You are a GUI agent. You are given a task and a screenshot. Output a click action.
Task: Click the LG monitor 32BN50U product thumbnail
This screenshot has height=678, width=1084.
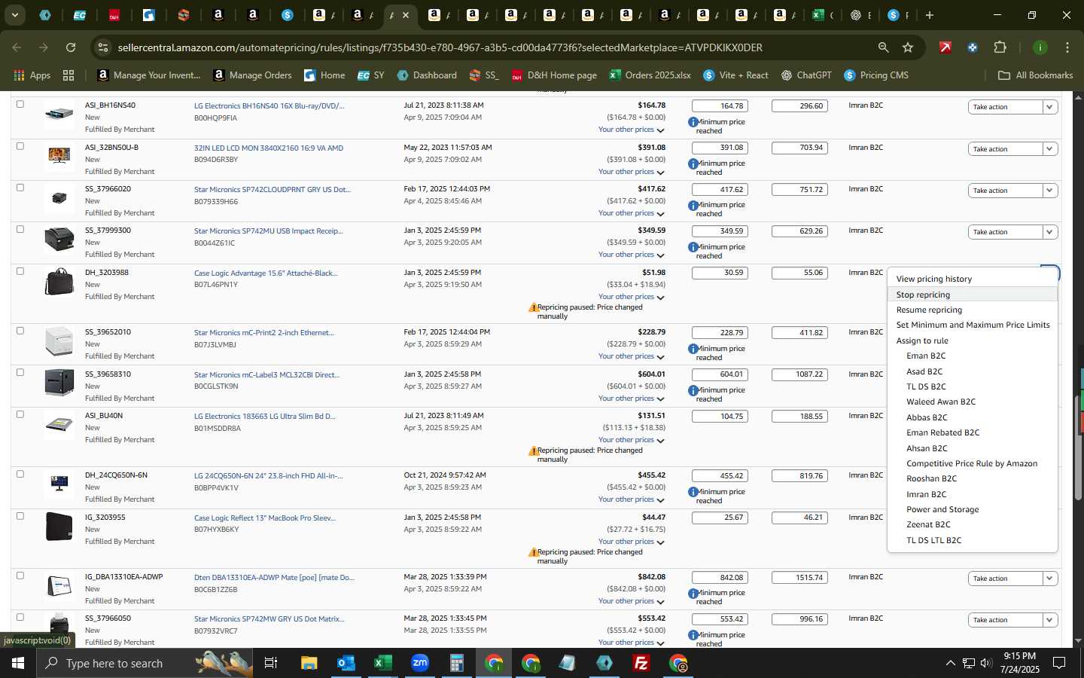[x=59, y=155]
